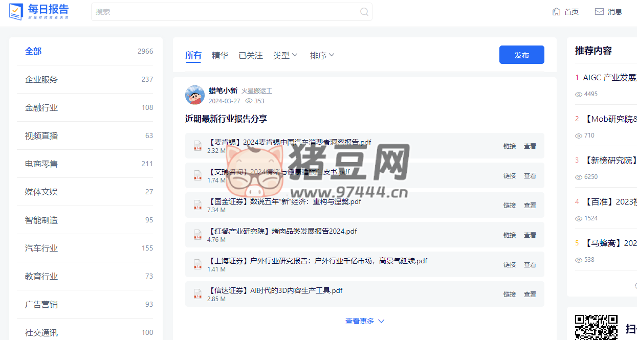Click 查看 for 国金证券 report

530,206
